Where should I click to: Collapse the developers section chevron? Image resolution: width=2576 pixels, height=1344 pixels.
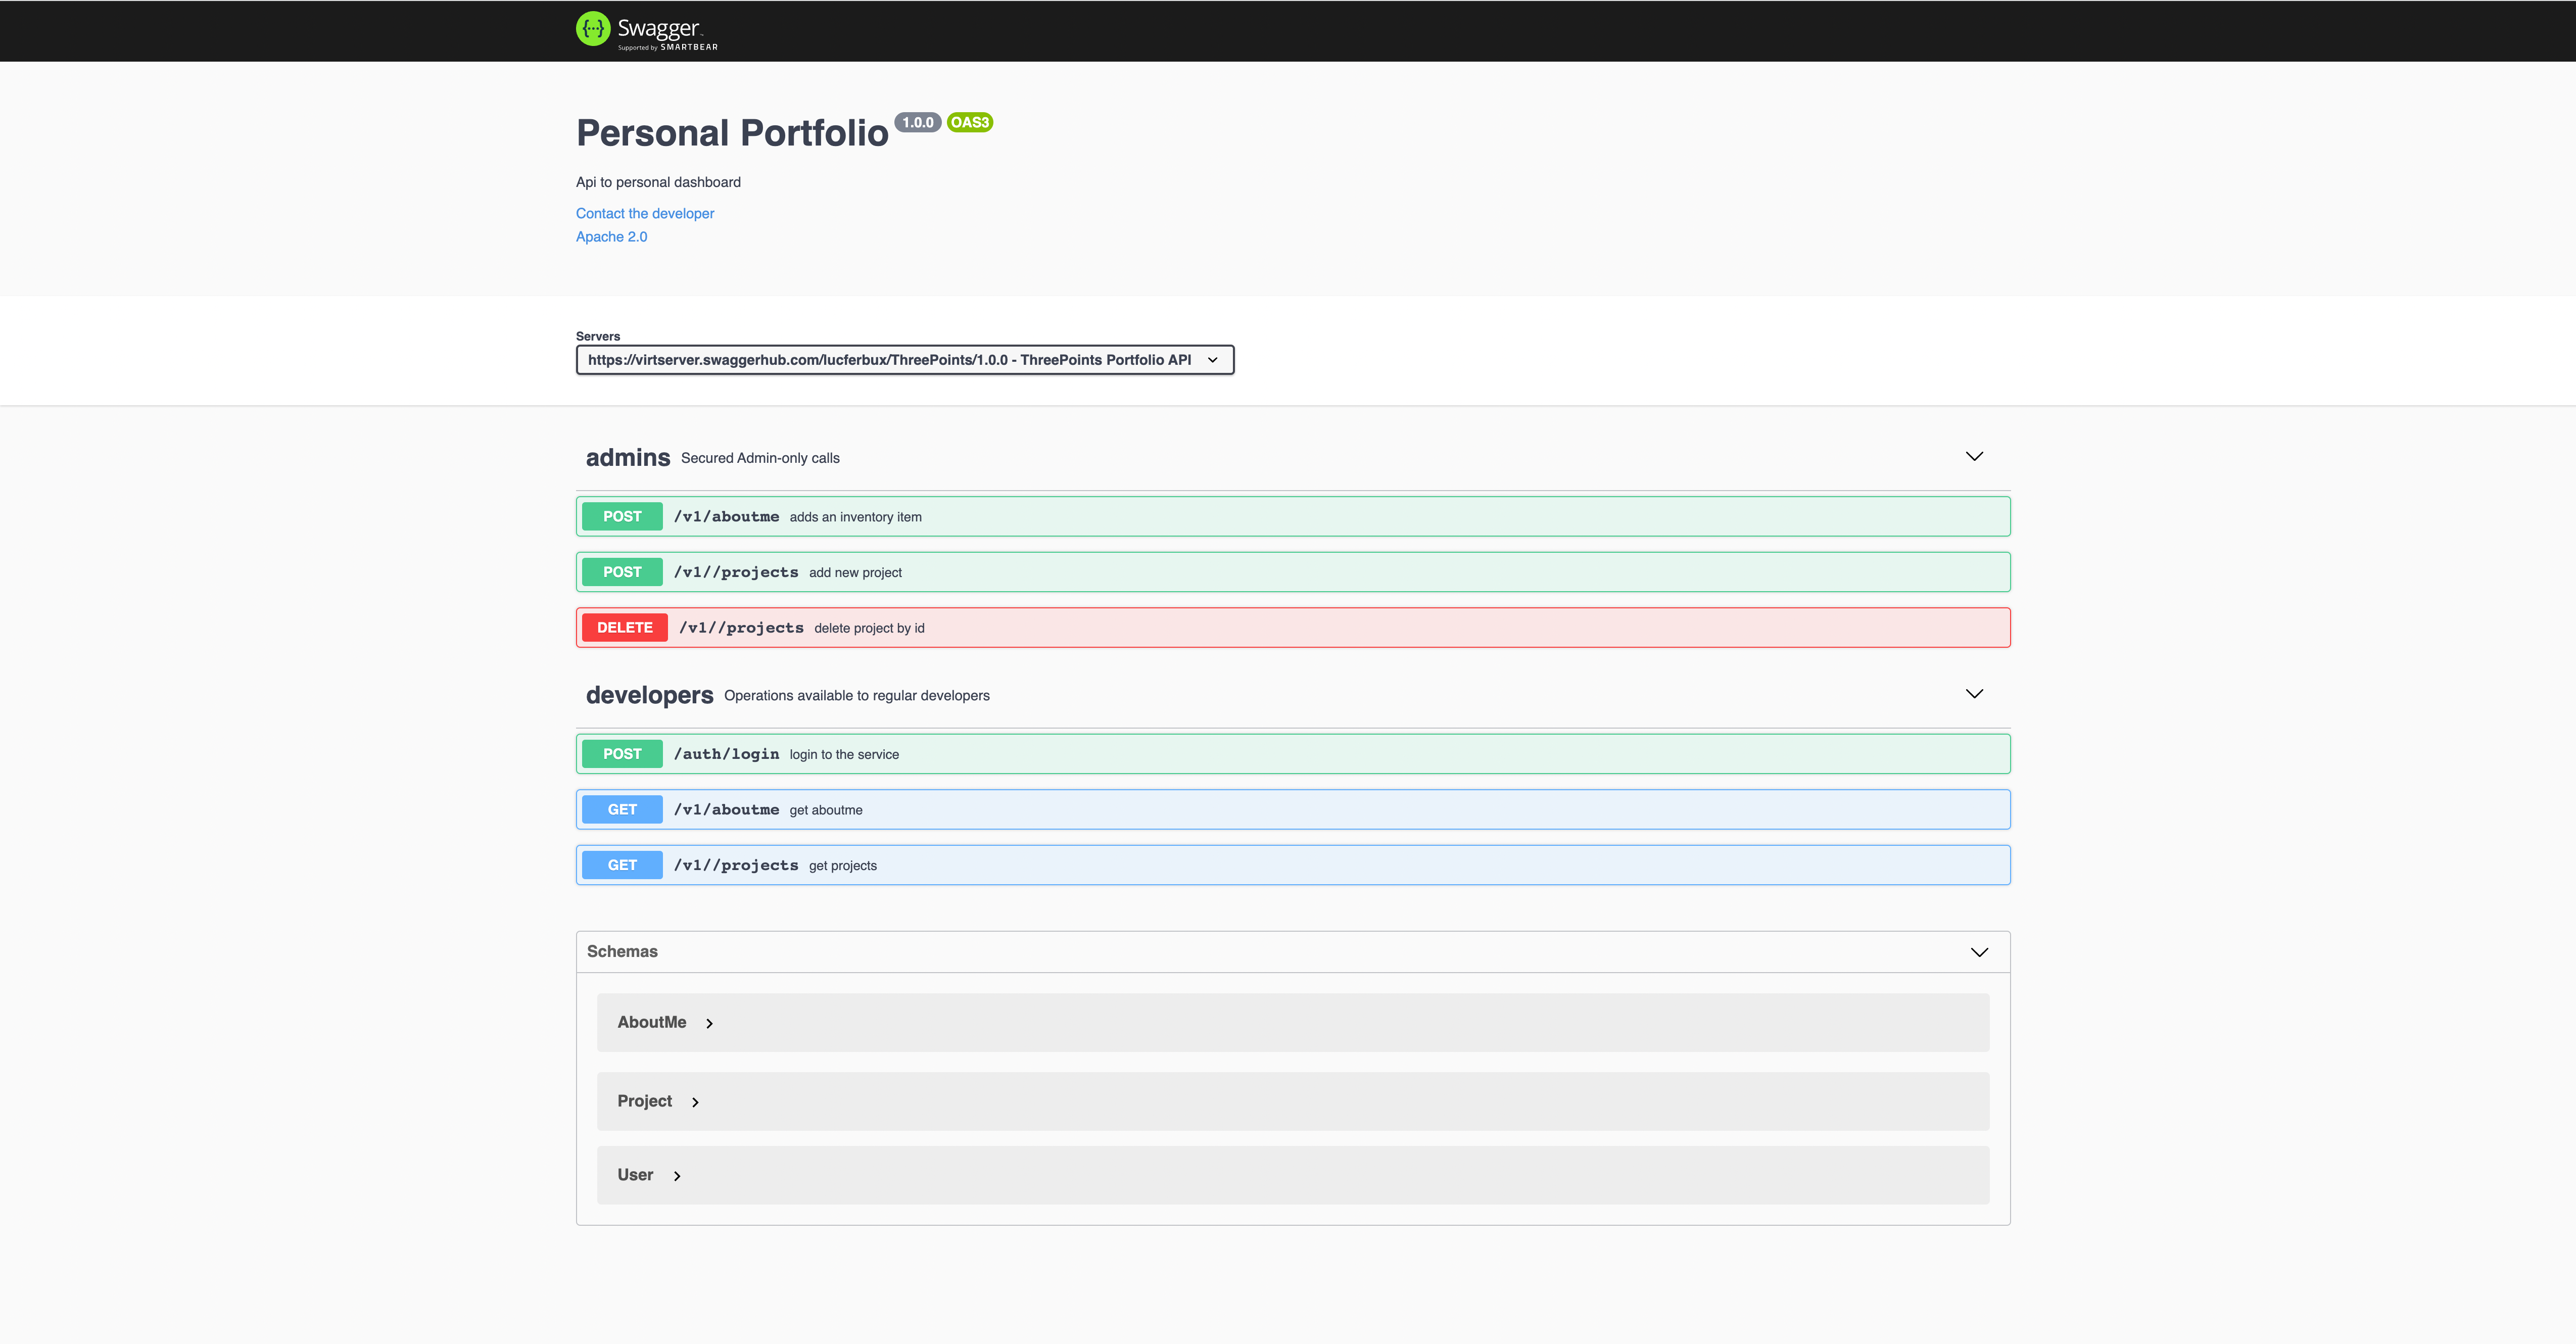point(1974,694)
